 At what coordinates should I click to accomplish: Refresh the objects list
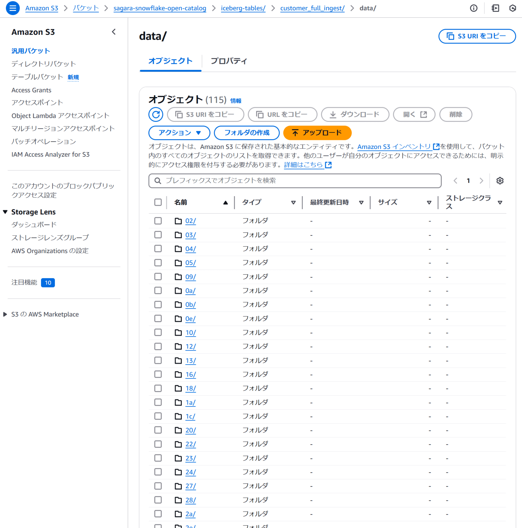(156, 115)
